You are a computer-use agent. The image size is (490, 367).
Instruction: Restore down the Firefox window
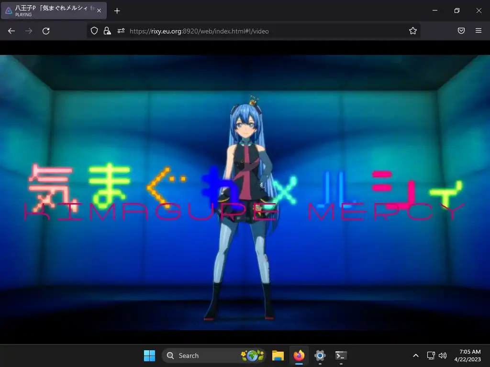click(457, 11)
